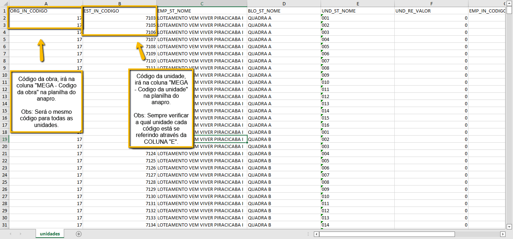Click the UND_RE_VALOR header cell
Viewport: 513px width, 239px height.
[x=431, y=11]
